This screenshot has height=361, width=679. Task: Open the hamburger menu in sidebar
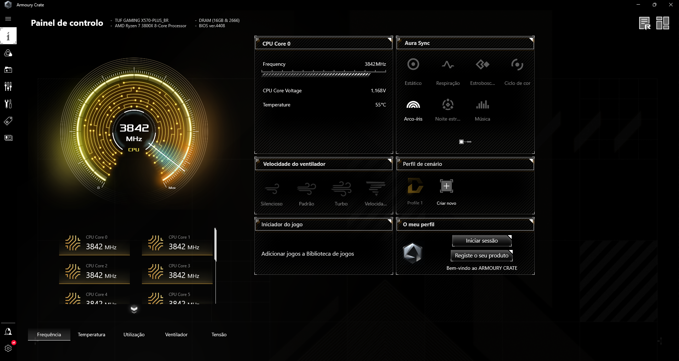pyautogui.click(x=8, y=19)
